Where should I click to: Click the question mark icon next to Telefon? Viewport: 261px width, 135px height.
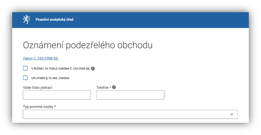click(114, 87)
